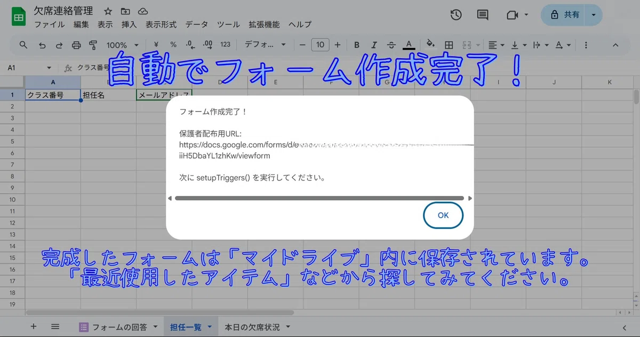The width and height of the screenshot is (640, 337).
Task: Click the merge cells icon
Action: [467, 45]
